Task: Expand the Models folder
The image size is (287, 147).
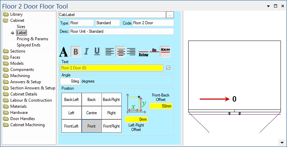Action: [x=14, y=63]
